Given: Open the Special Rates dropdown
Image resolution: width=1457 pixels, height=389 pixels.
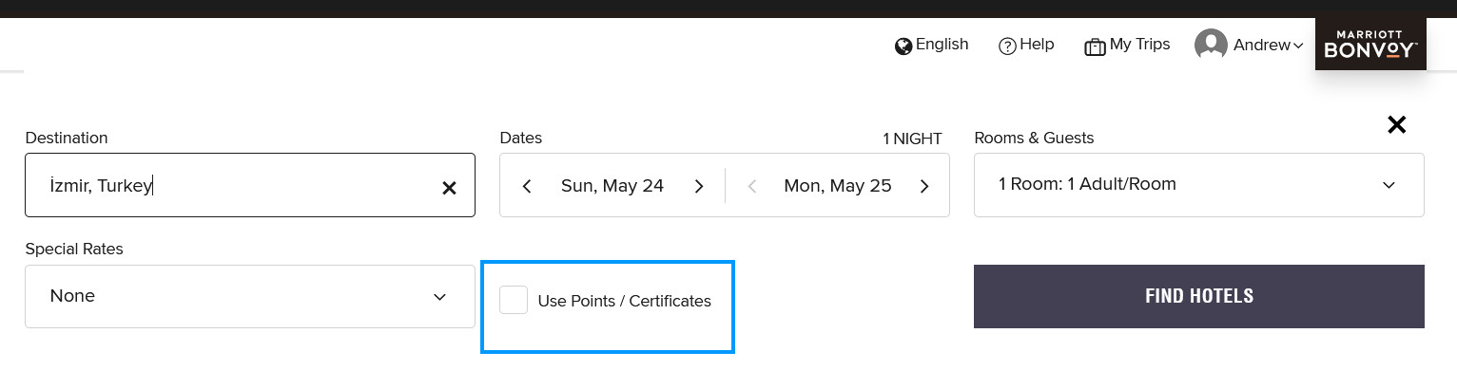Looking at the screenshot, I should (249, 296).
